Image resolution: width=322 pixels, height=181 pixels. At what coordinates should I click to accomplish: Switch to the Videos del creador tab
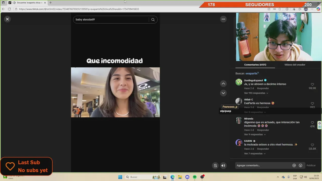[x=295, y=65]
